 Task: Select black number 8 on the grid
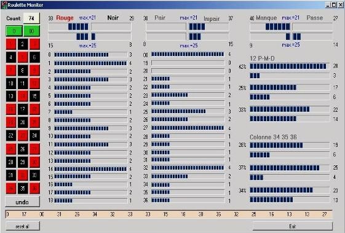[23, 71]
